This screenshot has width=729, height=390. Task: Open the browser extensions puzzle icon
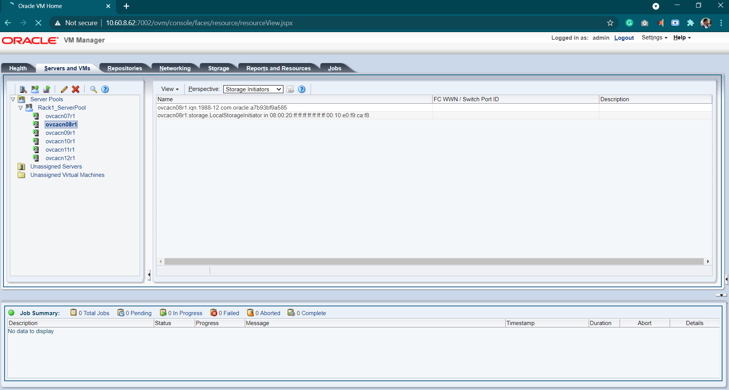click(690, 23)
